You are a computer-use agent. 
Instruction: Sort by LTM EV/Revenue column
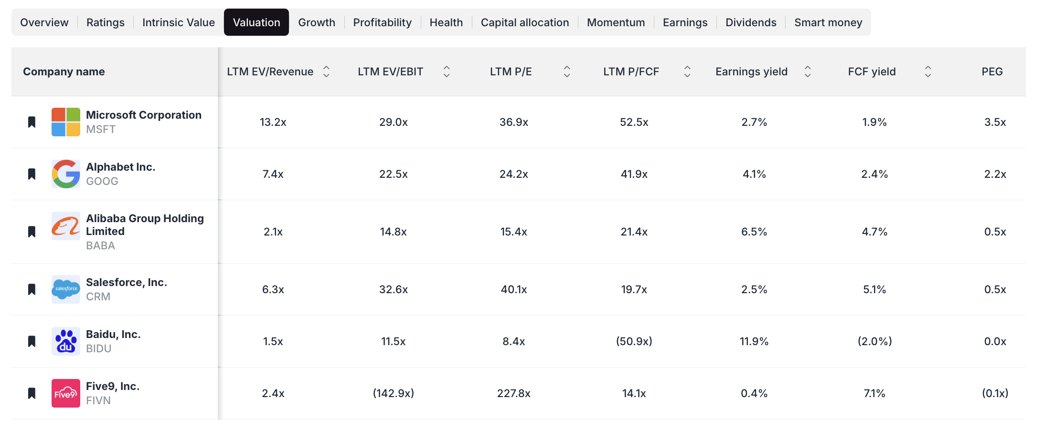(x=326, y=72)
